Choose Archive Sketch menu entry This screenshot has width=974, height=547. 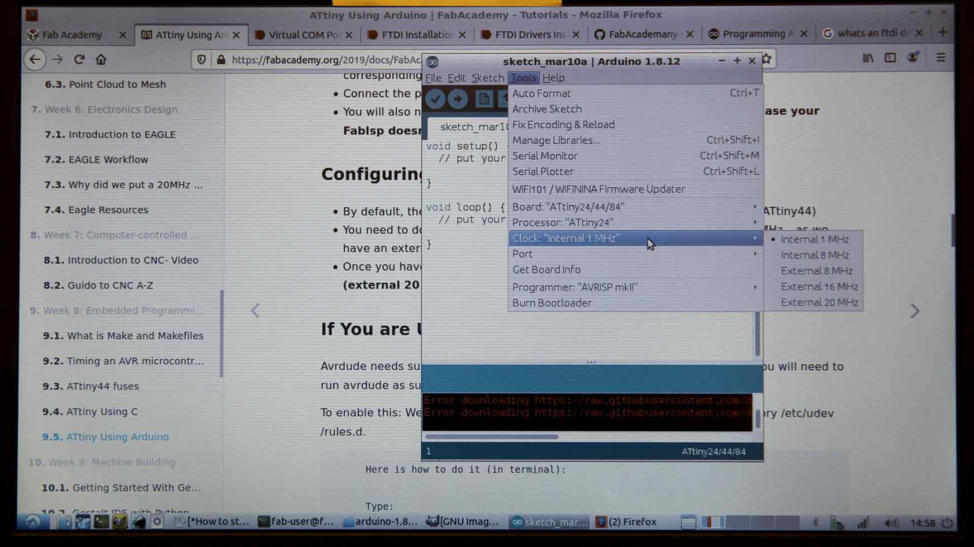tap(635, 109)
